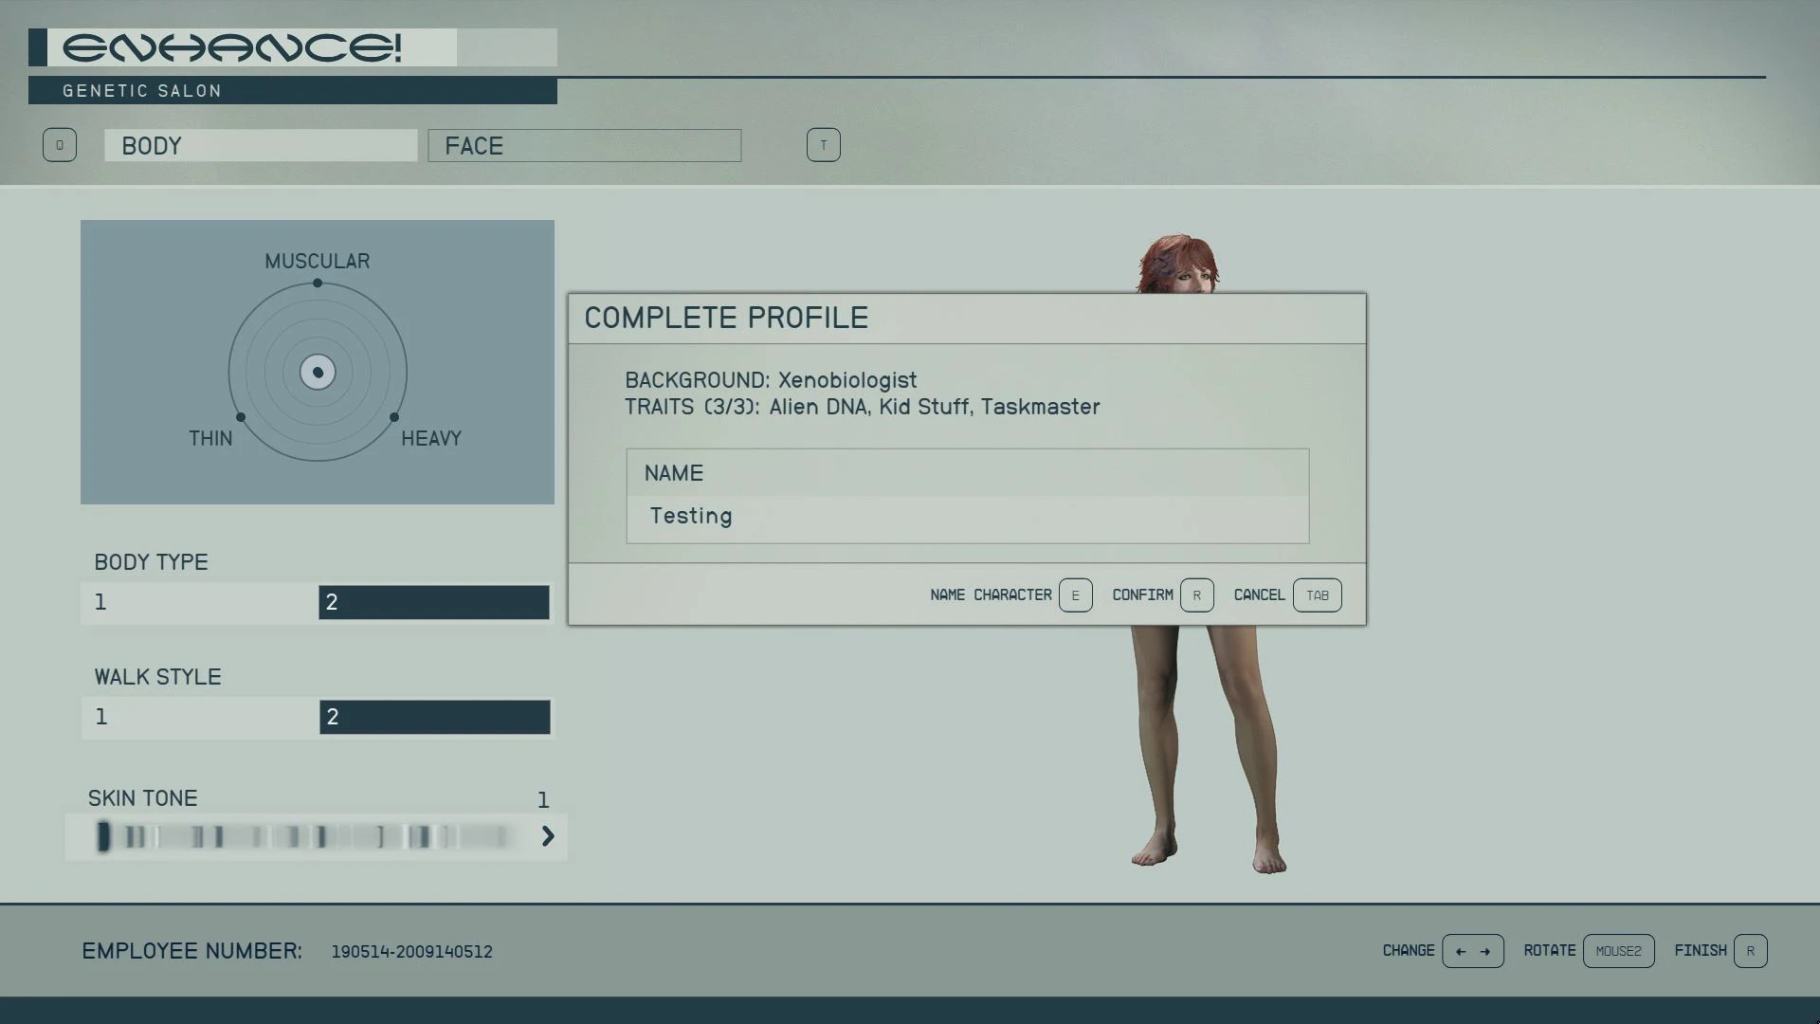Click the R key Confirm icon in dialog
The width and height of the screenshot is (1820, 1024).
tap(1197, 595)
